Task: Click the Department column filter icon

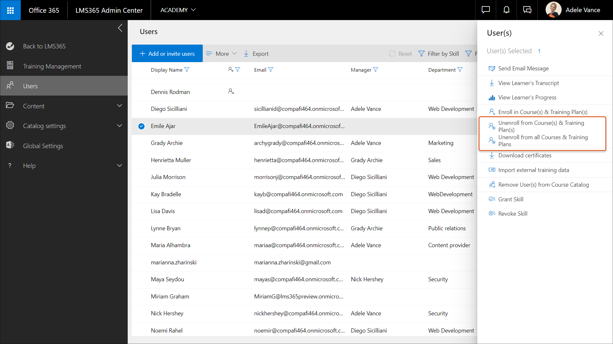Action: click(x=460, y=70)
